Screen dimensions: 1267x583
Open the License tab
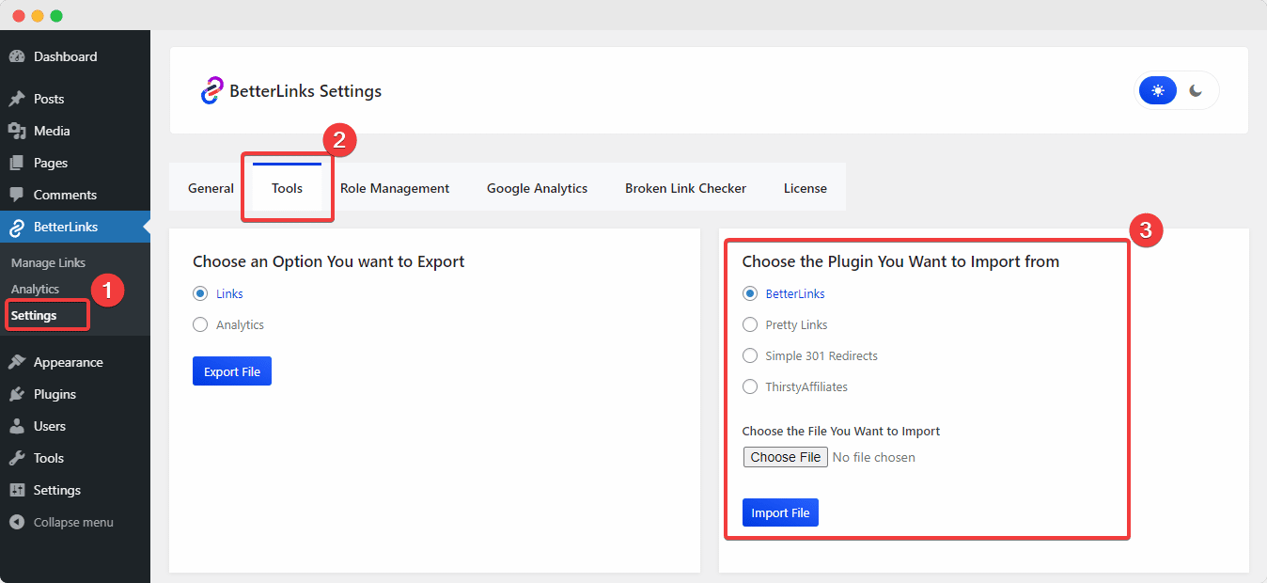point(806,188)
